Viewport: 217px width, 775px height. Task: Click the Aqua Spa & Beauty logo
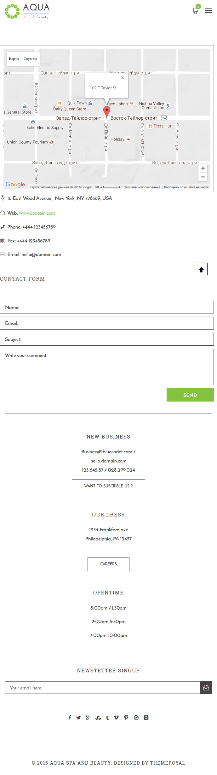[x=27, y=11]
